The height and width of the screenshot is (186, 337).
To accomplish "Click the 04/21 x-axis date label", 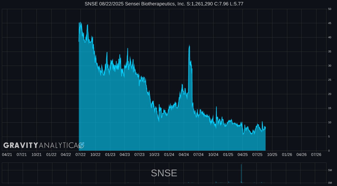I will pyautogui.click(x=7, y=155).
